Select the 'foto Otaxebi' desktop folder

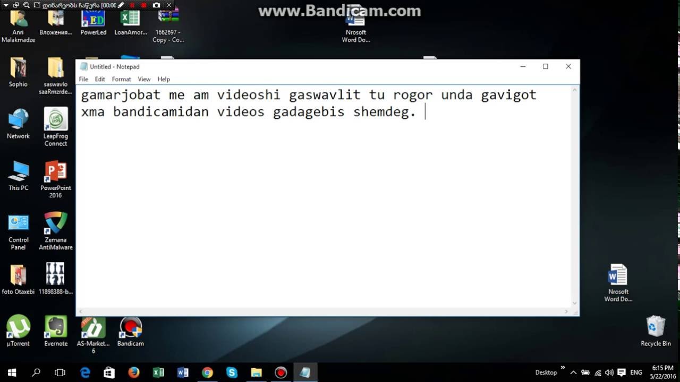(18, 280)
